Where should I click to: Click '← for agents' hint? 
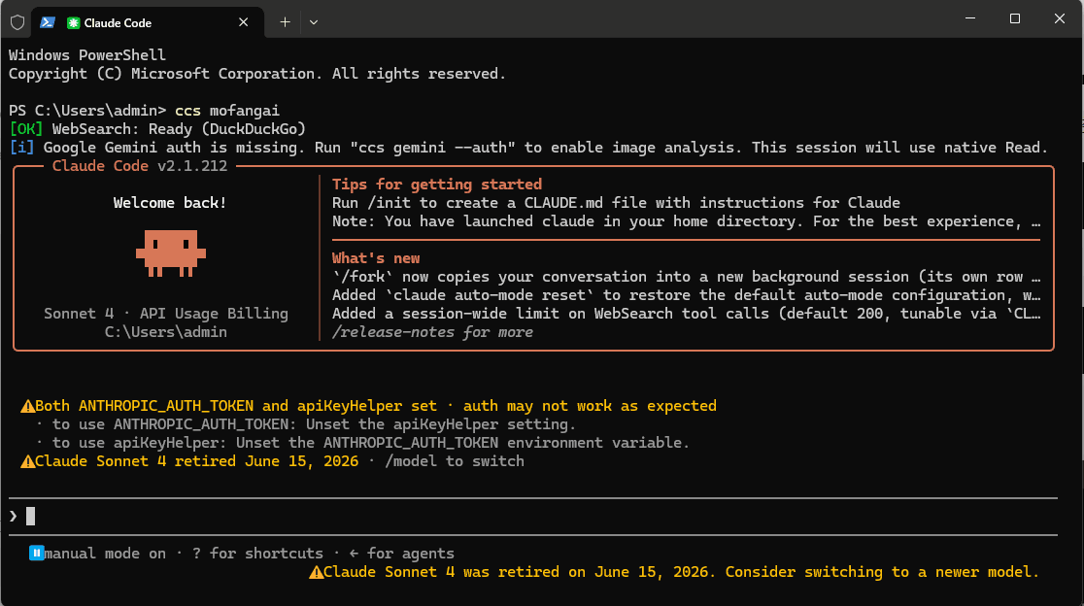[402, 554]
